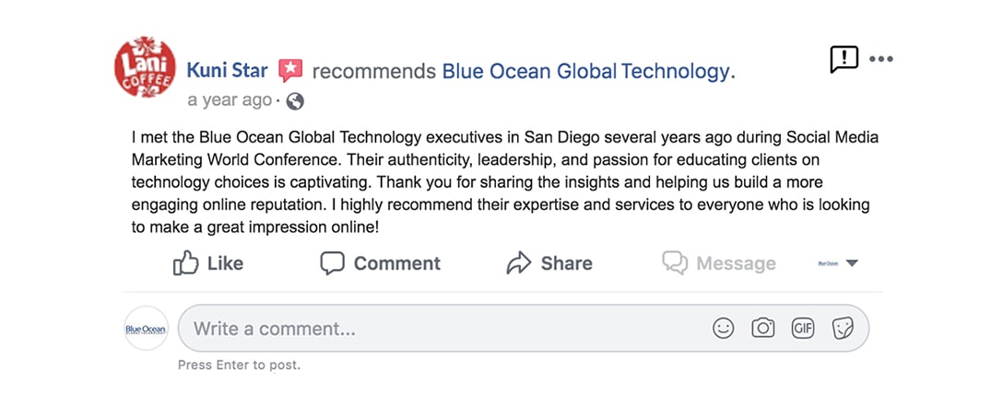The height and width of the screenshot is (394, 1003).
Task: Click the small Blue Ocean identity logo
Action: pyautogui.click(x=828, y=263)
